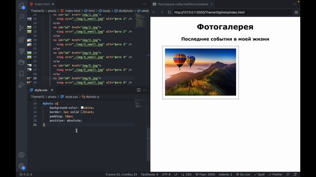
Task: Click the black color swatch in CSS
Action: coord(82,112)
